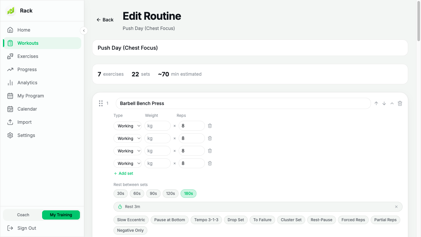Viewport: 421px width, 237px height.
Task: Click the timer icon in Rest 3m
Action: 120,207
